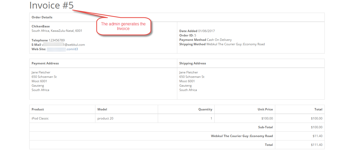Click the Jane Fletcher payment address name
The width and height of the screenshot is (354, 165).
click(40, 72)
